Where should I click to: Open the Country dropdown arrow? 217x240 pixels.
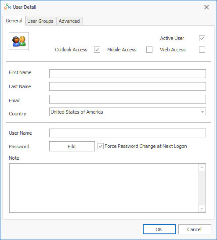click(x=203, y=112)
